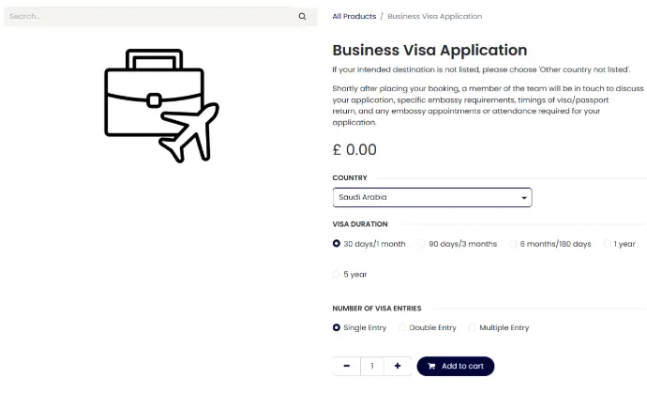Choose 1 year visa duration
This screenshot has height=393, width=647.
(x=608, y=244)
